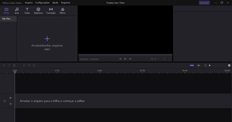Open the Registrar menu
This screenshot has width=232, height=122.
tap(66, 3)
